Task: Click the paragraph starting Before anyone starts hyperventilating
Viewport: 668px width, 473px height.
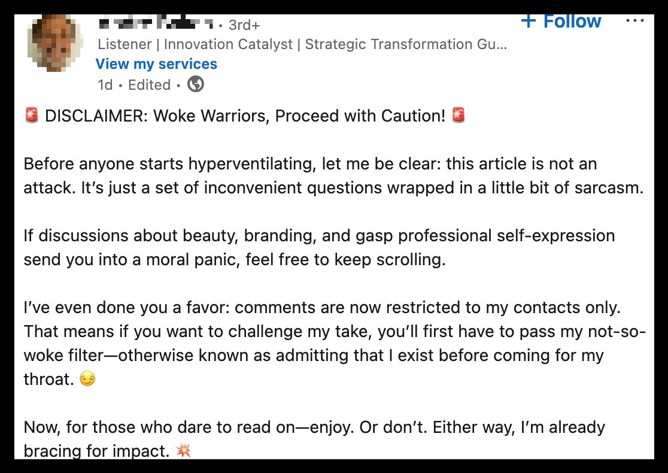Action: click(333, 175)
